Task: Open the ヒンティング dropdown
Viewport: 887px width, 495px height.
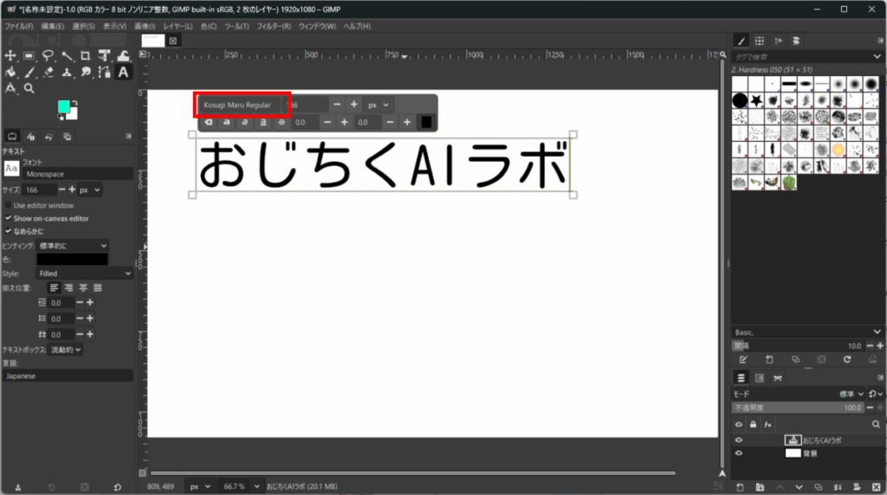Action: coord(73,246)
